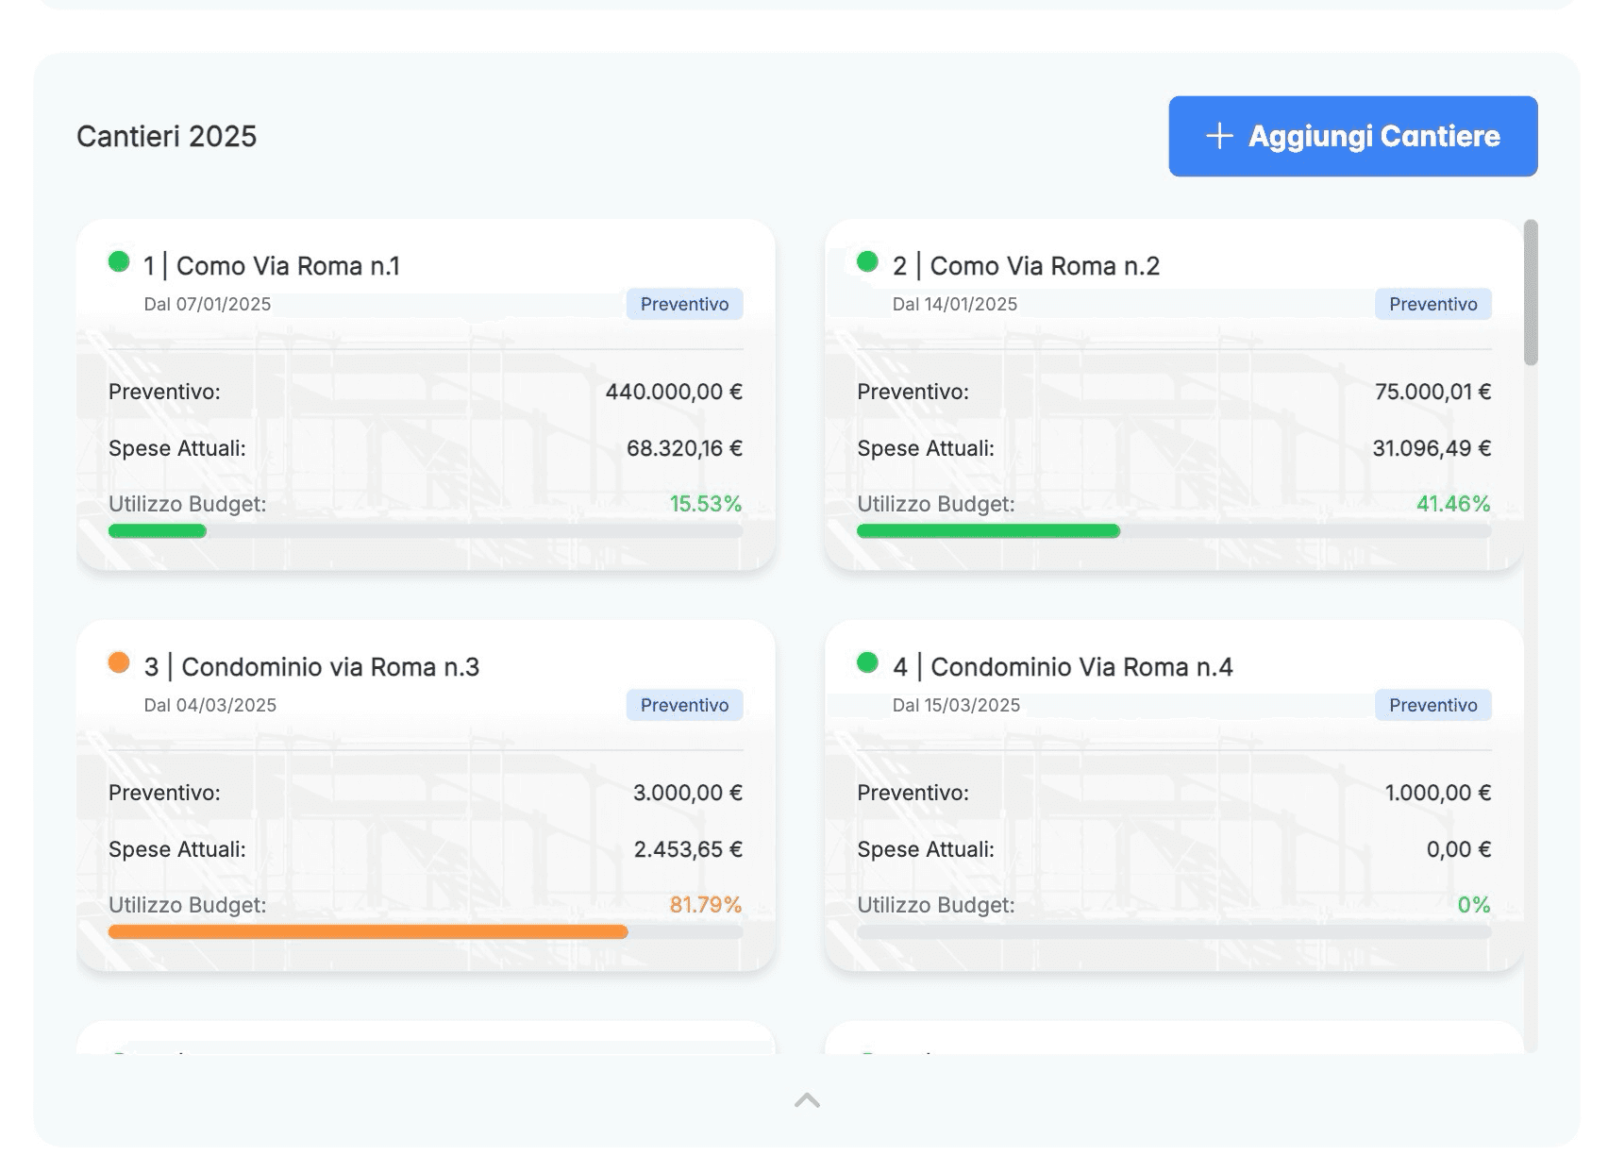Click the 440.000,00 € preventivo amount

click(x=674, y=392)
